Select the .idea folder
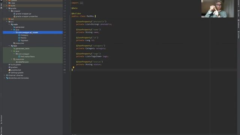 point(13,3)
